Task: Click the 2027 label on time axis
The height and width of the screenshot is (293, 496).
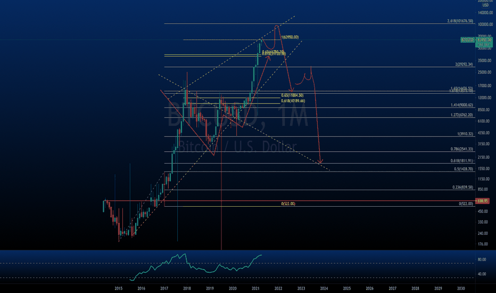Action: click(x=393, y=288)
